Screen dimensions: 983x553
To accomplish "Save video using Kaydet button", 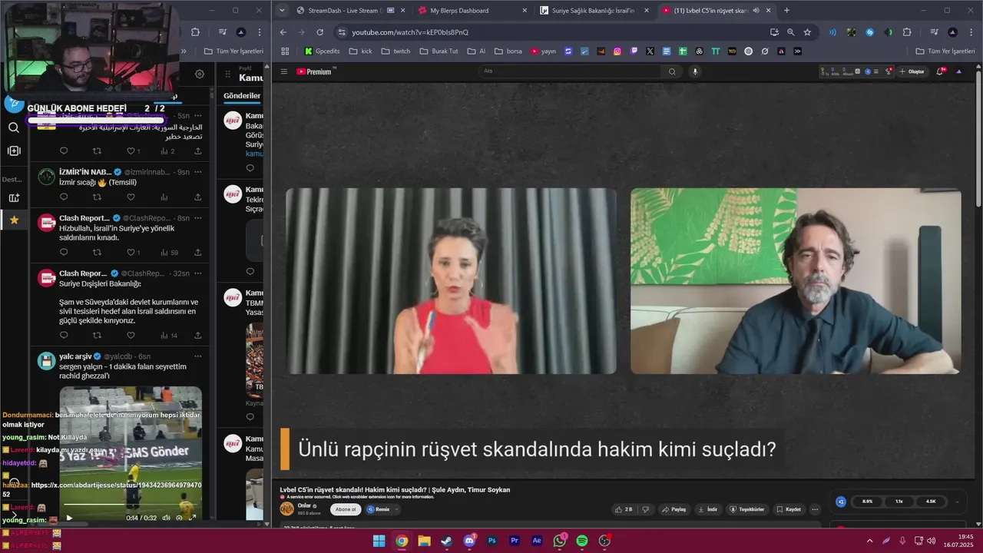I will tap(789, 509).
